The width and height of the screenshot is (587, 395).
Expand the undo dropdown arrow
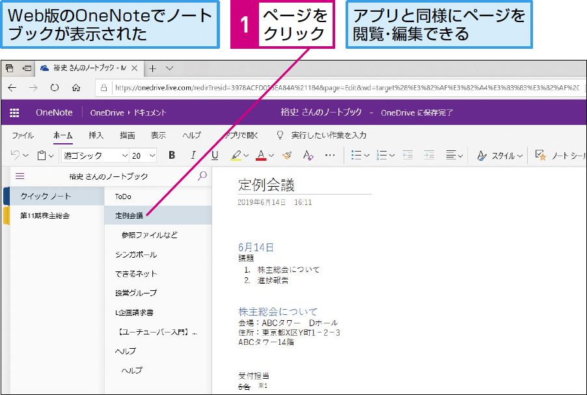(25, 156)
